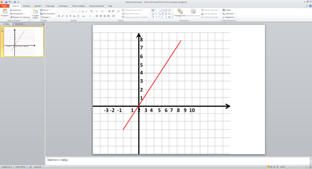The height and width of the screenshot is (169, 312).
Task: Click clear formatting icon
Action: pos(92,11)
